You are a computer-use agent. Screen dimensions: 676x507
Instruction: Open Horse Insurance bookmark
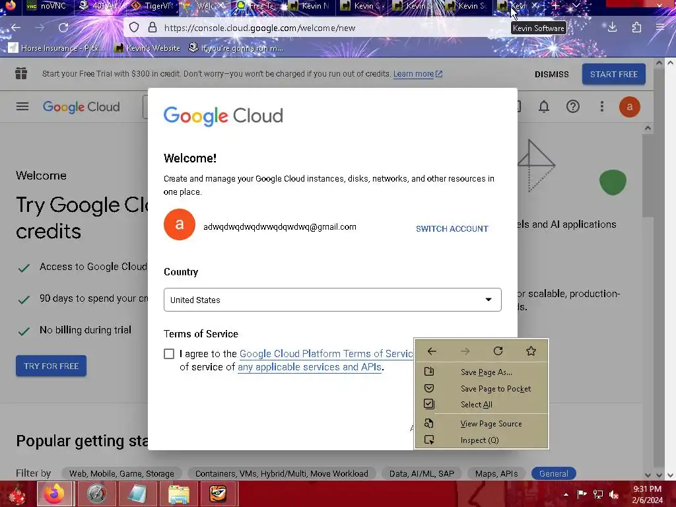(57, 48)
